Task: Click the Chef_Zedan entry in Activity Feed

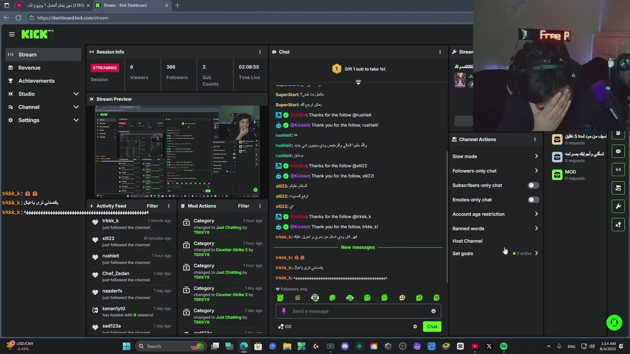Action: 132,276
